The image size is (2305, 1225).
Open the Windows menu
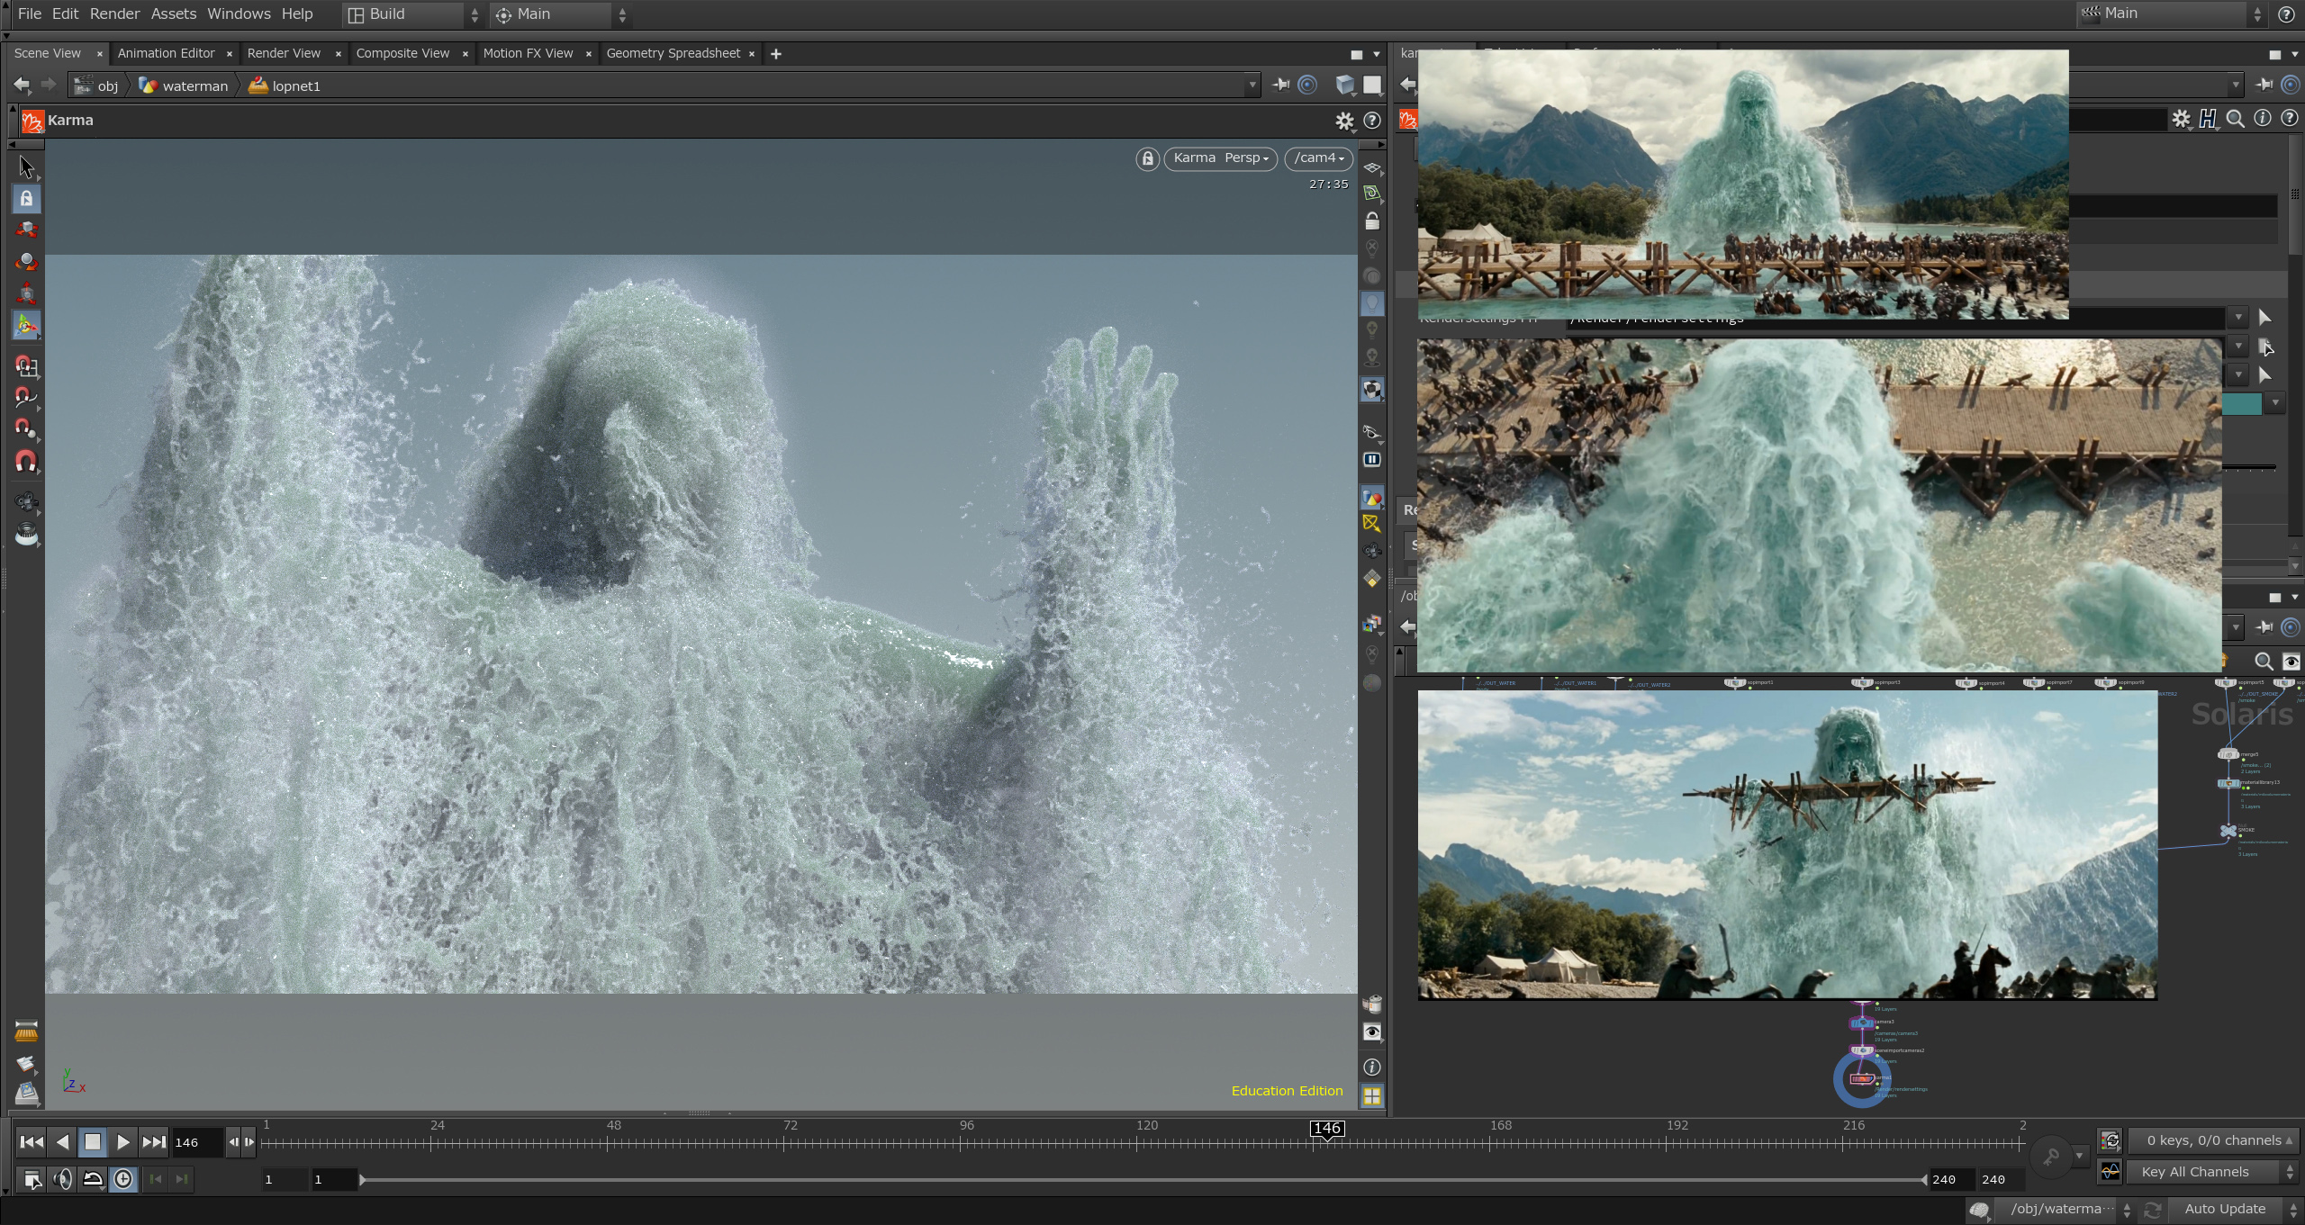coord(239,14)
